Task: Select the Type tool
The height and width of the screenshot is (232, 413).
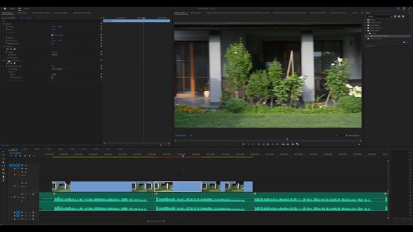Action: pyautogui.click(x=3, y=180)
